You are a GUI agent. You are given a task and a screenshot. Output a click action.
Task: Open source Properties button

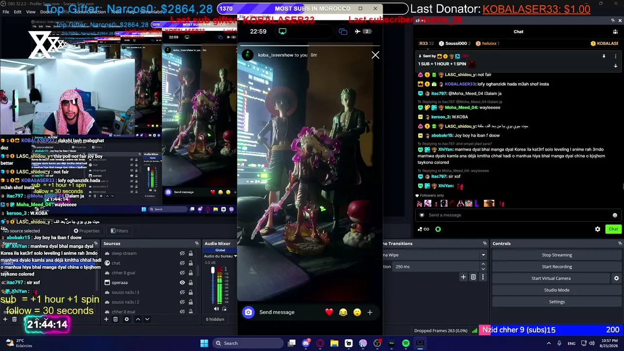click(86, 231)
